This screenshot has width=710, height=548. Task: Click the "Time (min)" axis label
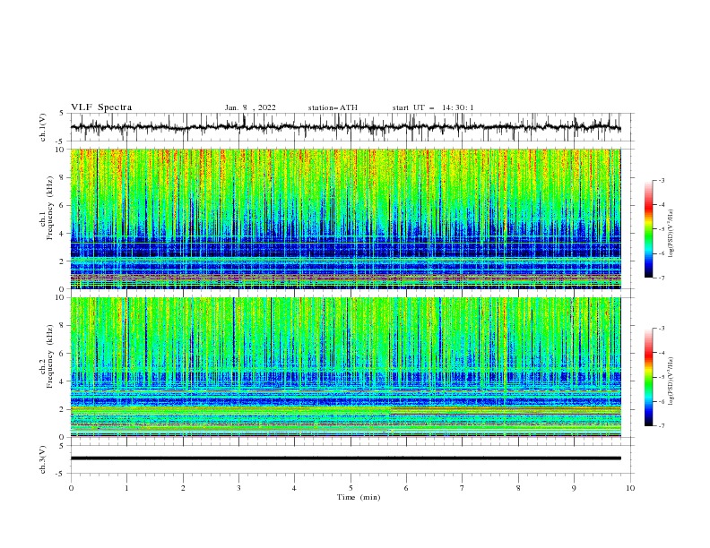[x=359, y=497]
